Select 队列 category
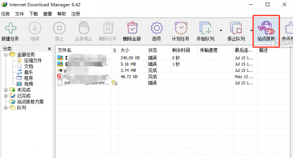 [21, 108]
